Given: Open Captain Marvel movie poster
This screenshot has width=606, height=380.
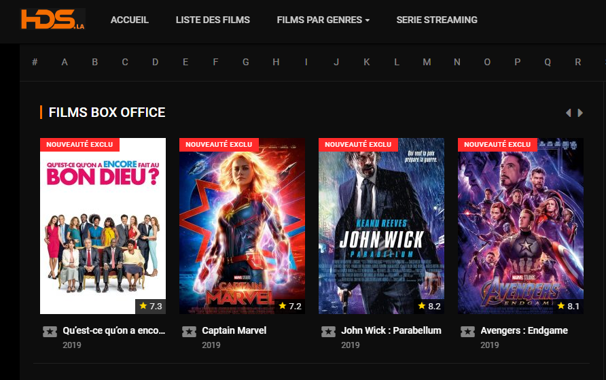Looking at the screenshot, I should 242,226.
